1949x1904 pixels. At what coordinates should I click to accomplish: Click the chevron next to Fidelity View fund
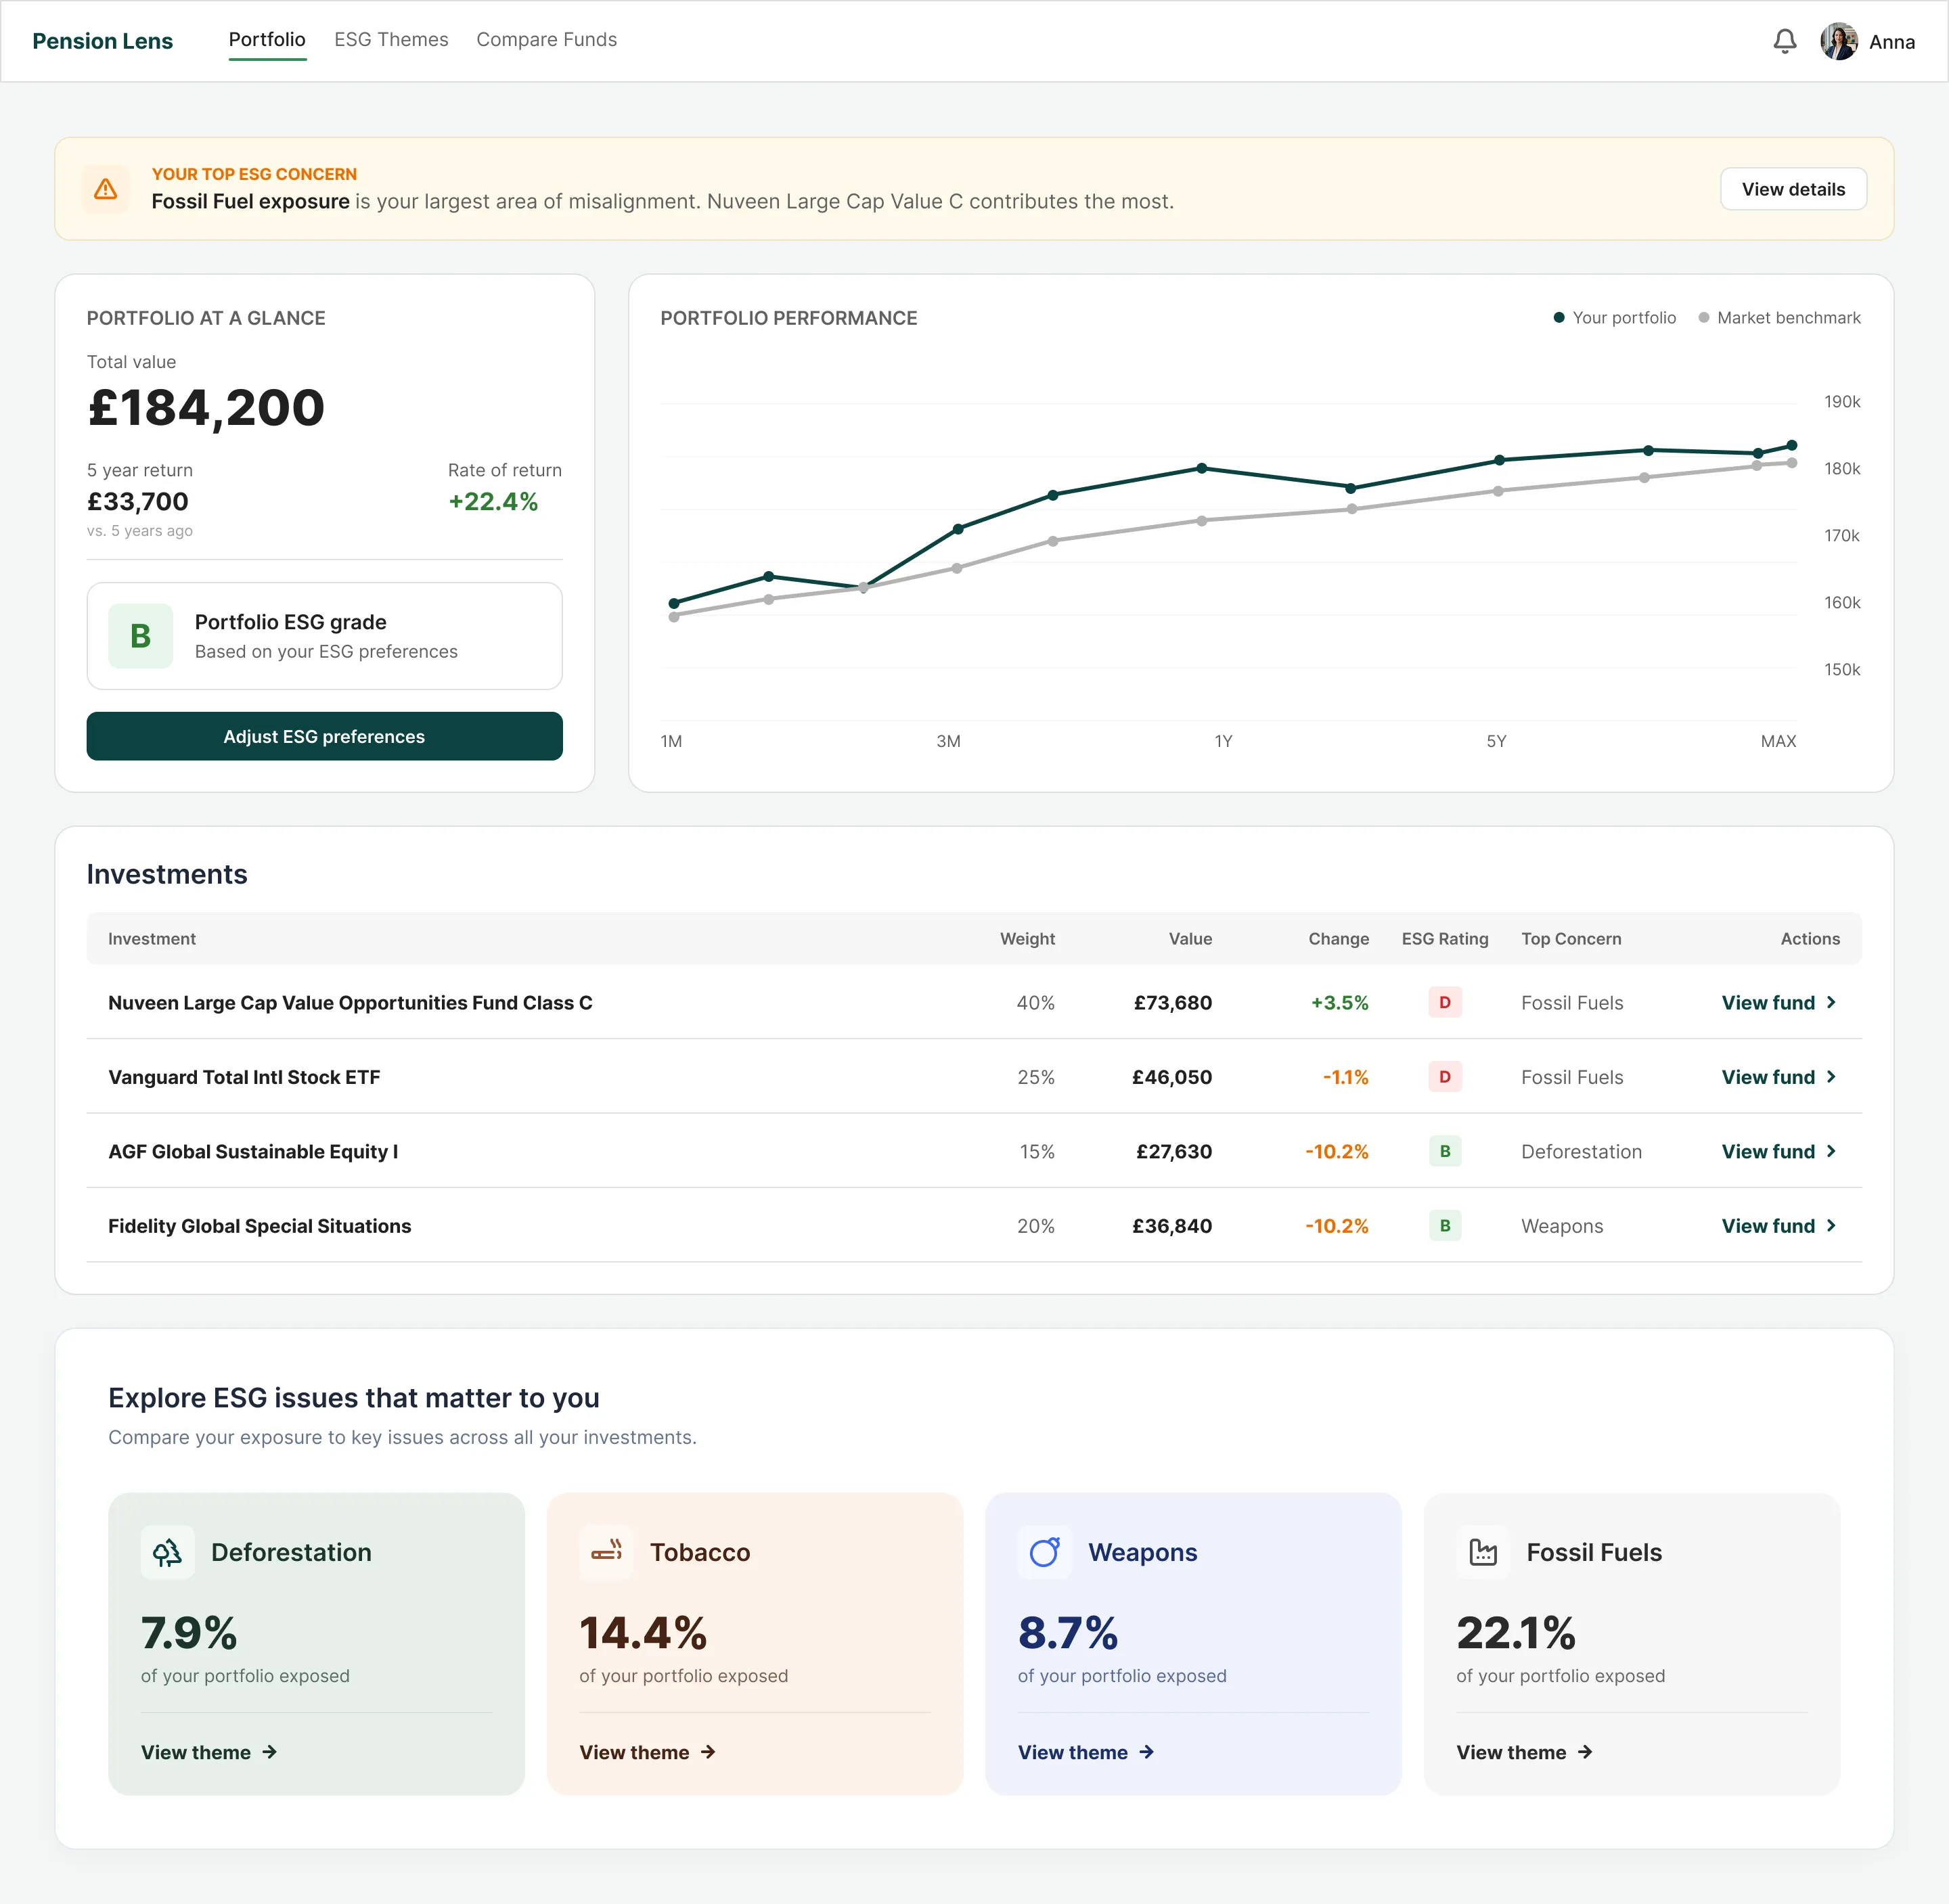[x=1831, y=1225]
